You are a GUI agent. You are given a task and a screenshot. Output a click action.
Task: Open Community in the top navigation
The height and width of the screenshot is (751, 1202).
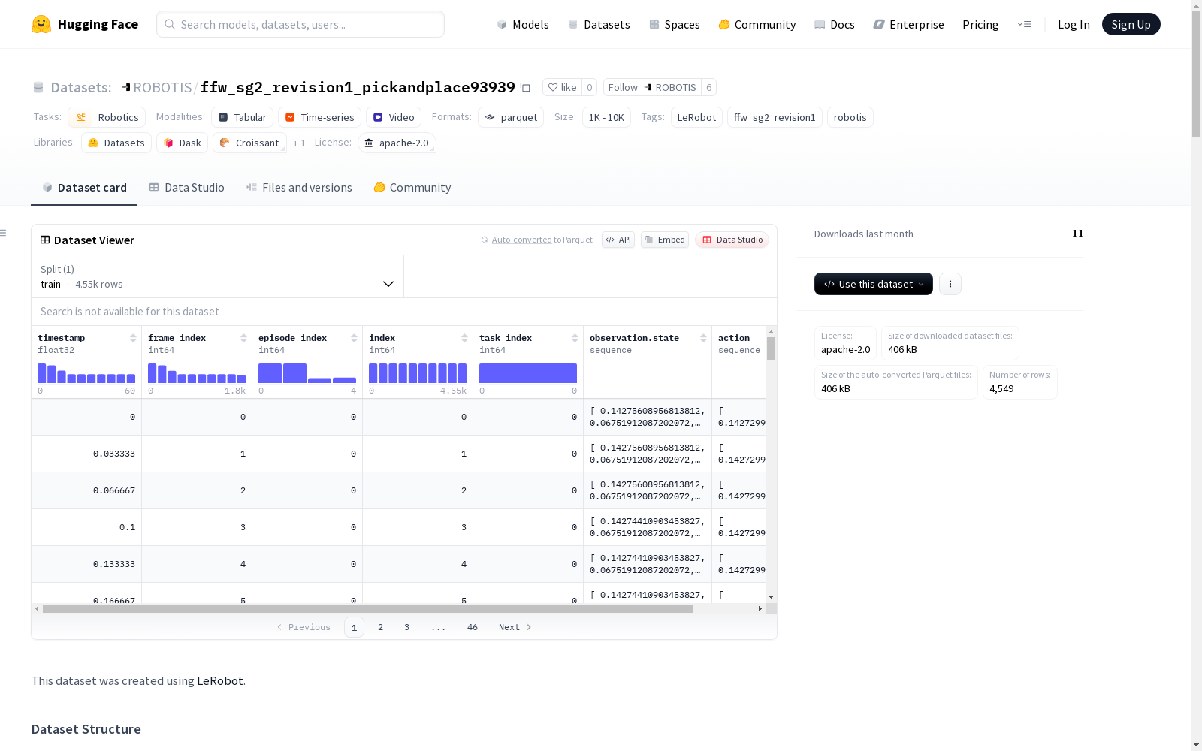point(757,24)
